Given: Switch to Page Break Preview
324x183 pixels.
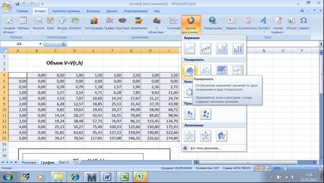Looking at the screenshot, I should coord(268,168).
